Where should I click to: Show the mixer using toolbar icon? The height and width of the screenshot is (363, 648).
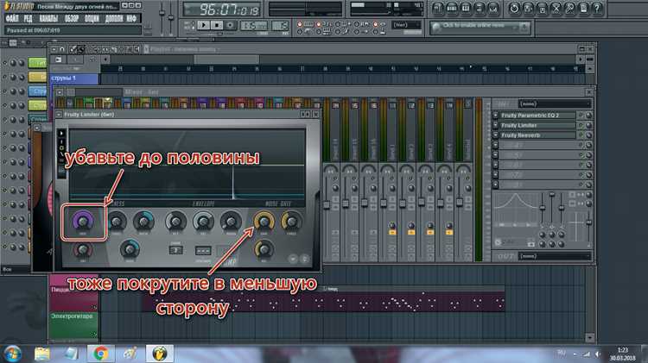click(493, 9)
